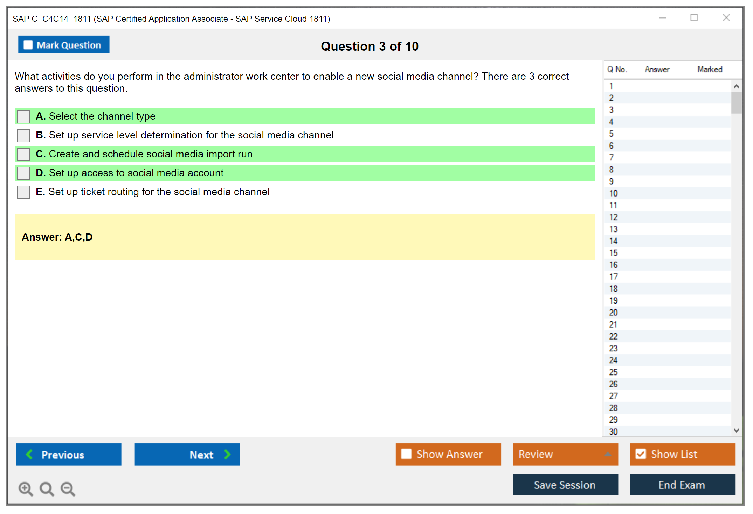The image size is (753, 514).
Task: Check option A Select the channel type
Action: coord(23,116)
